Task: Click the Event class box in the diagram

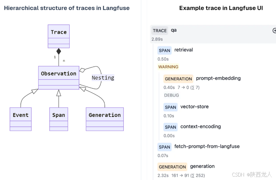Action: click(21, 119)
